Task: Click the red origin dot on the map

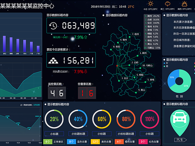Action: (x=117, y=66)
